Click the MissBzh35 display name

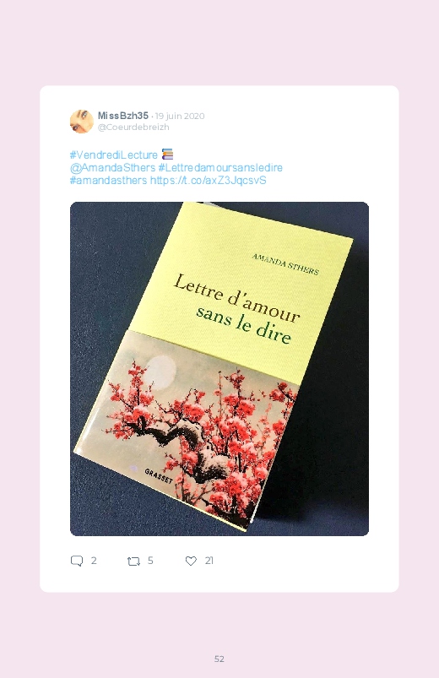coord(123,116)
